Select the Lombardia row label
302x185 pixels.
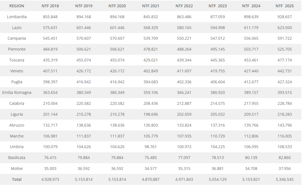point(17,17)
